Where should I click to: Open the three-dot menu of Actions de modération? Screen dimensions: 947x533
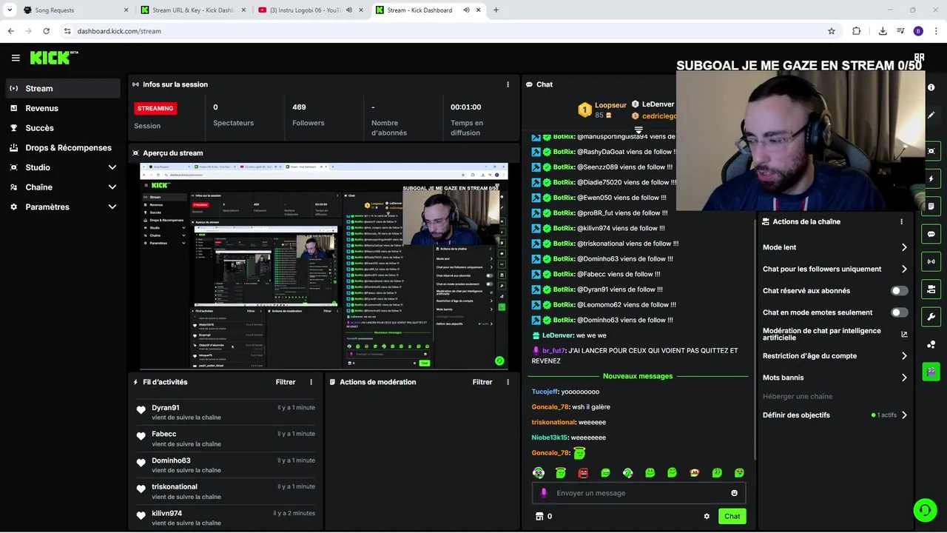(508, 382)
